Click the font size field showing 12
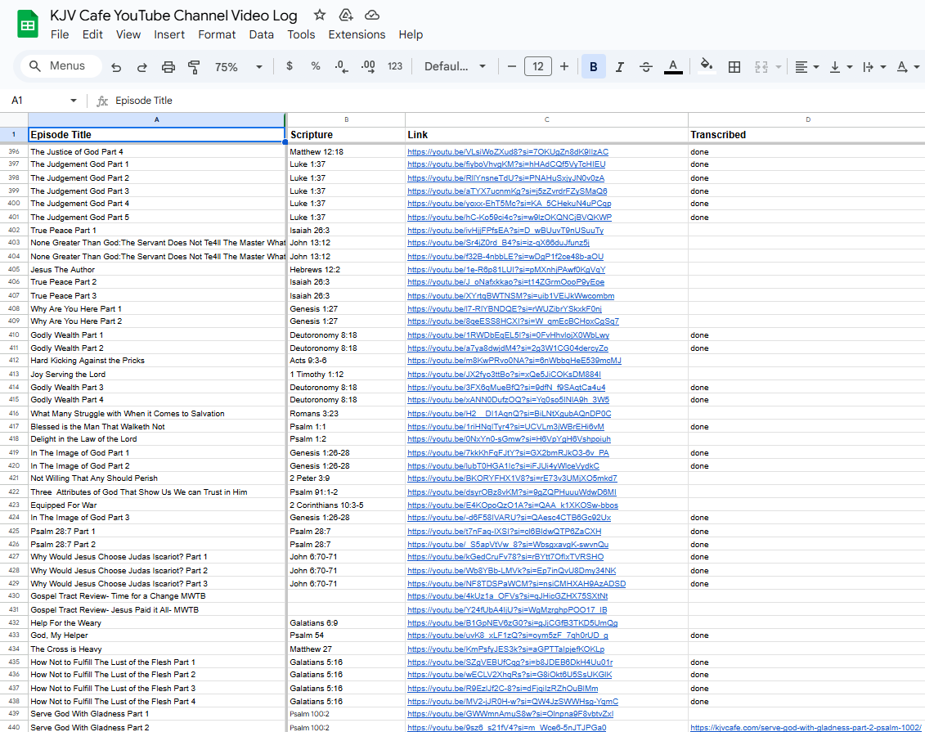This screenshot has width=925, height=732. pos(538,66)
